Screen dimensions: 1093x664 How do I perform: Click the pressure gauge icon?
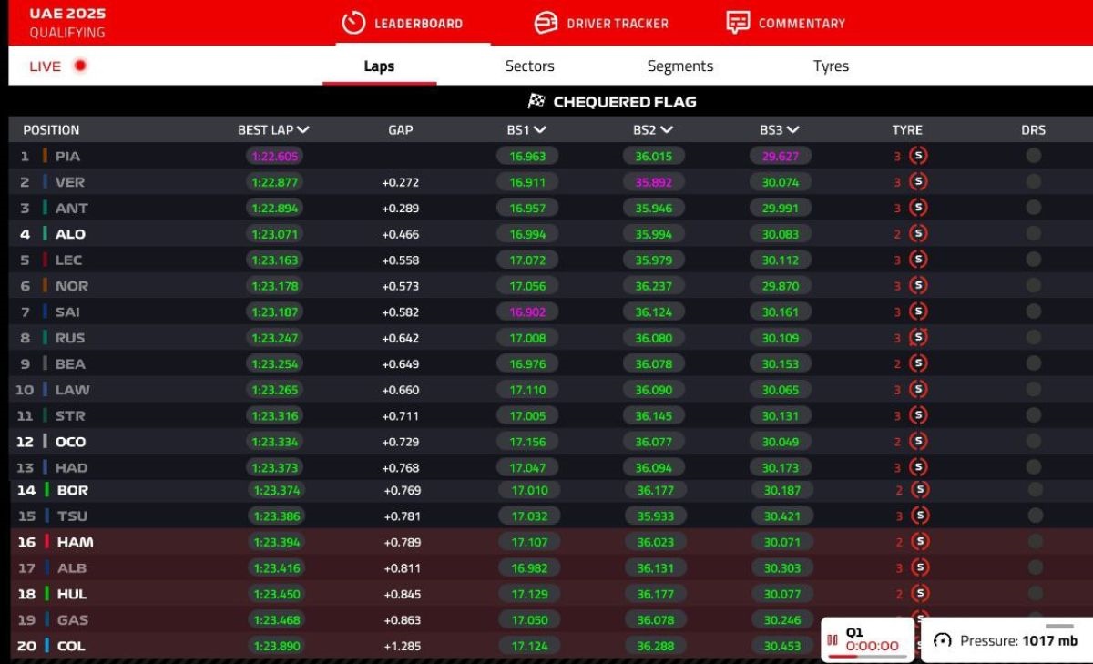943,640
